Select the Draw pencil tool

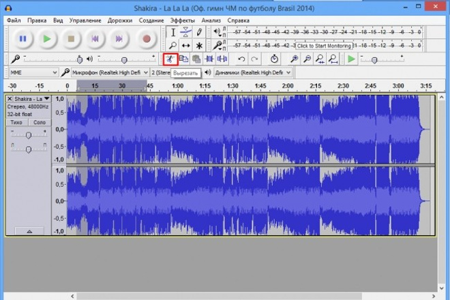pos(199,33)
